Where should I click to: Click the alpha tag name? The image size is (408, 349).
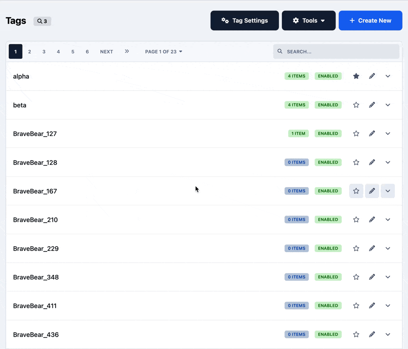(x=21, y=76)
